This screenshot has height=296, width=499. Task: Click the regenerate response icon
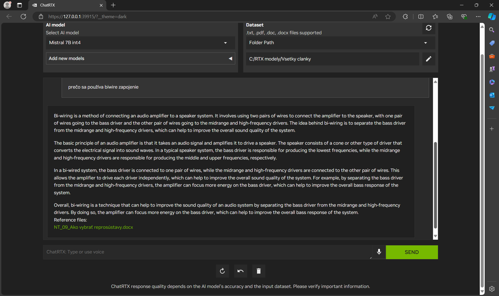pos(222,271)
